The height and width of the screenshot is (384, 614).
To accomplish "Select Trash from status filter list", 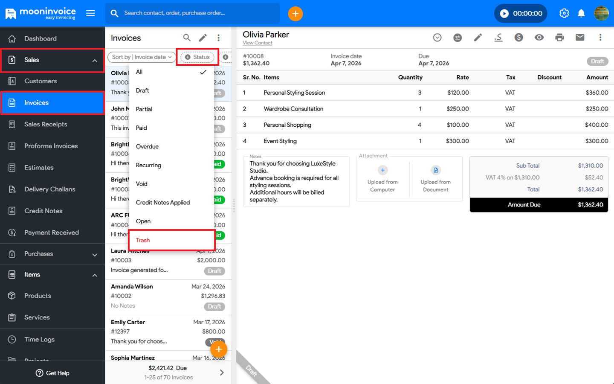I will coord(143,240).
